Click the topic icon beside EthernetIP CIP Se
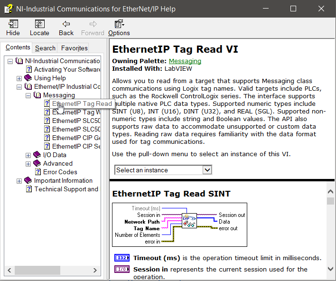 coord(47,146)
